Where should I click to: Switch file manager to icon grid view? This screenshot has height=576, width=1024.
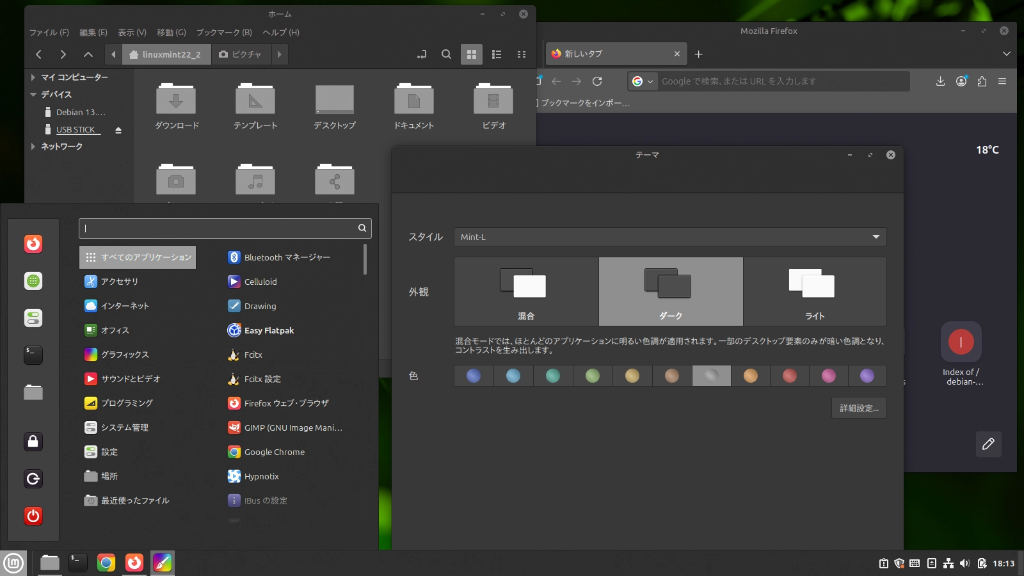(472, 54)
